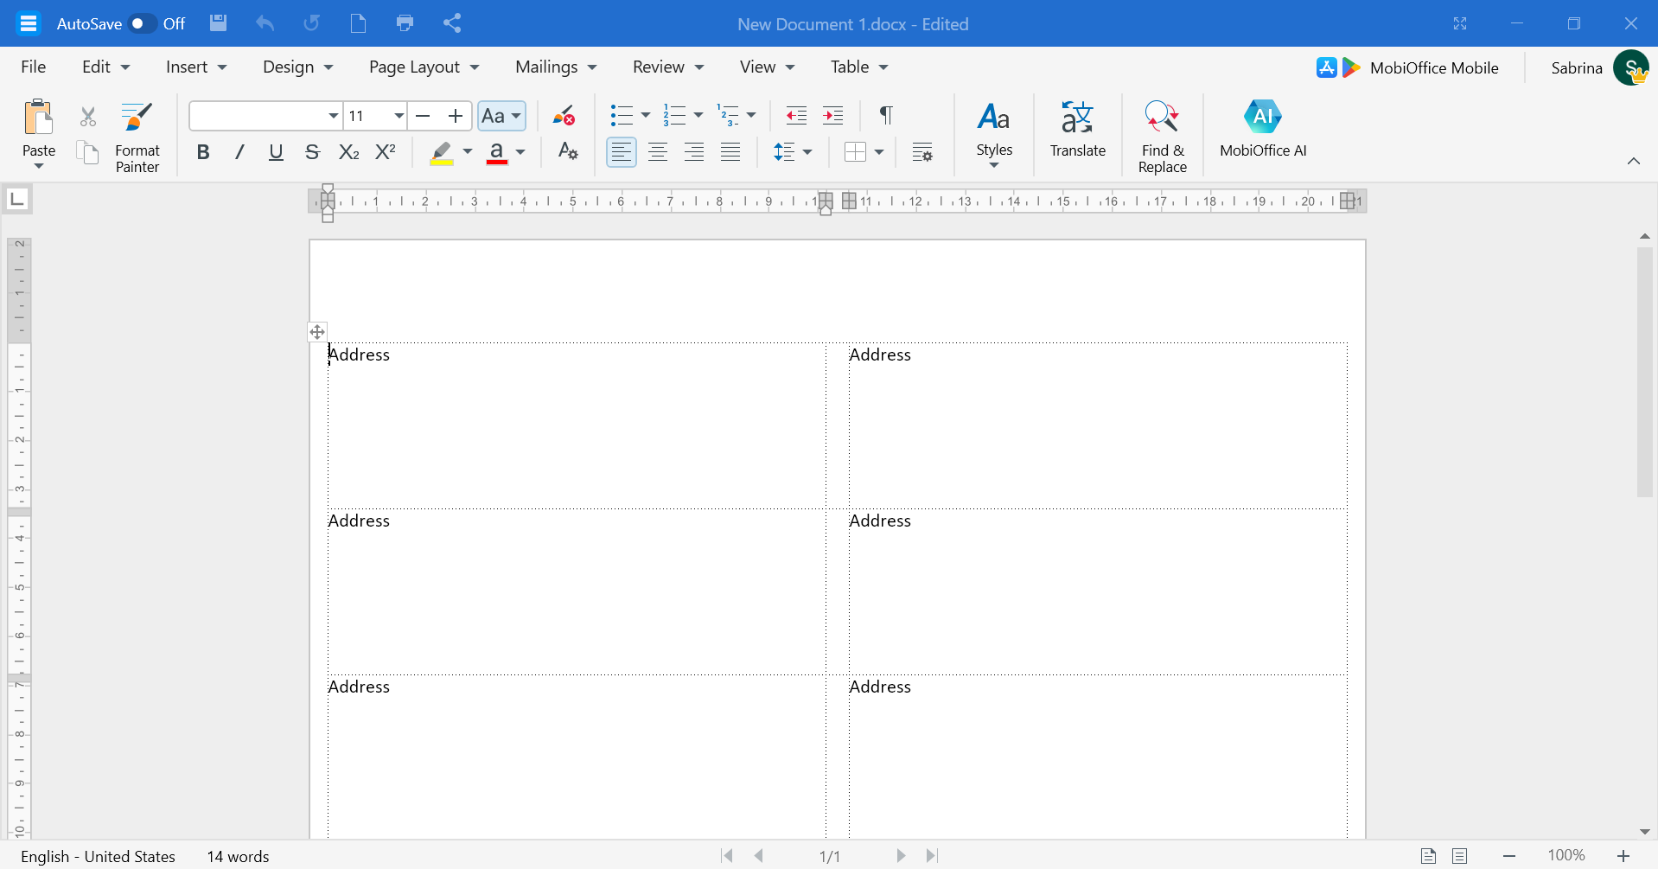Screen dimensions: 1658x869
Task: Expand multilevel list options arrow
Action: [x=751, y=116]
